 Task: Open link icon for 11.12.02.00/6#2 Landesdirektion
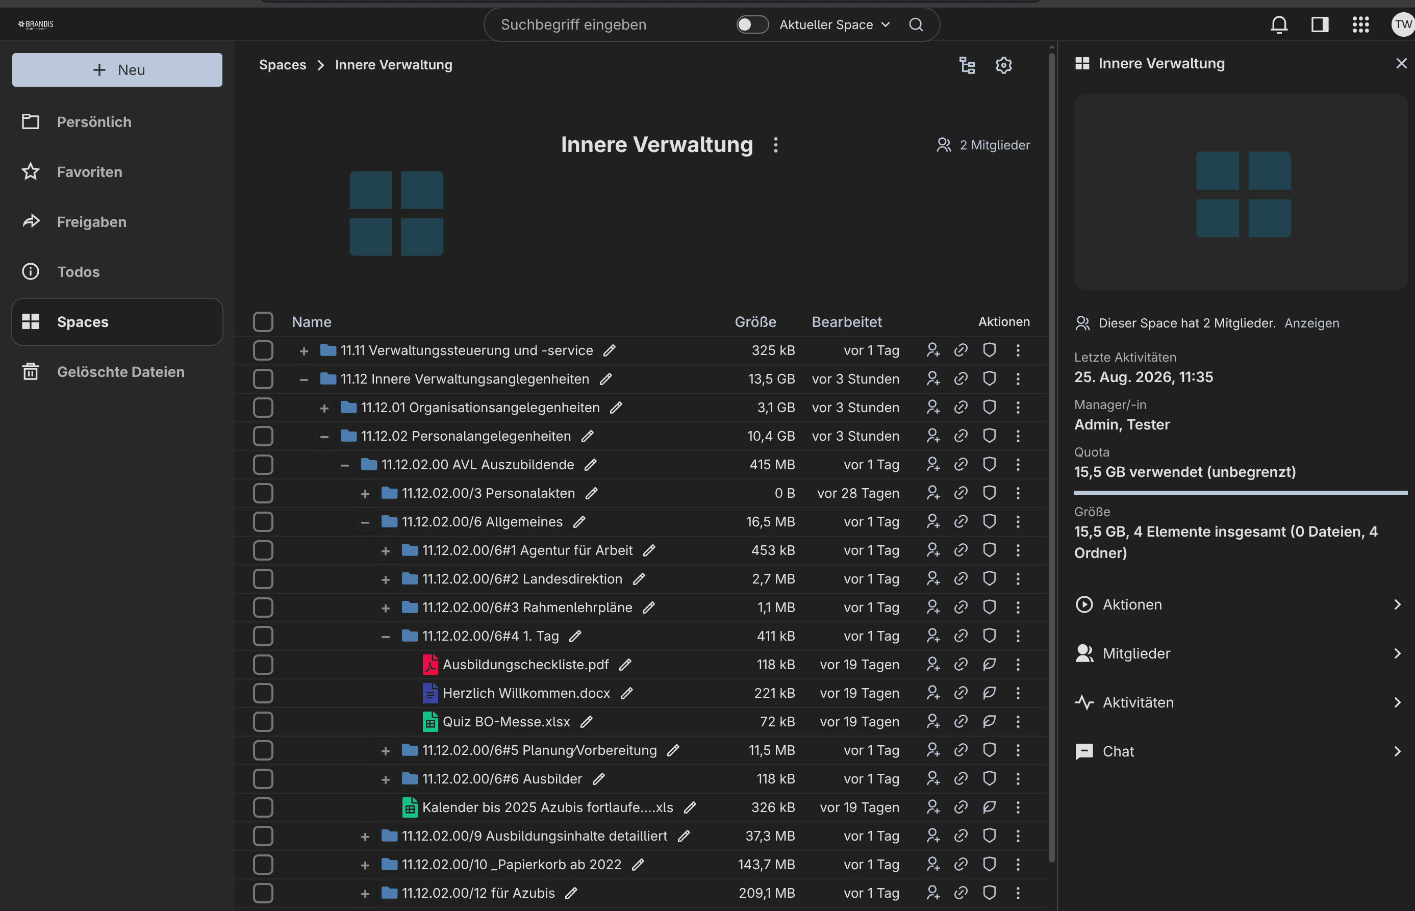(961, 578)
